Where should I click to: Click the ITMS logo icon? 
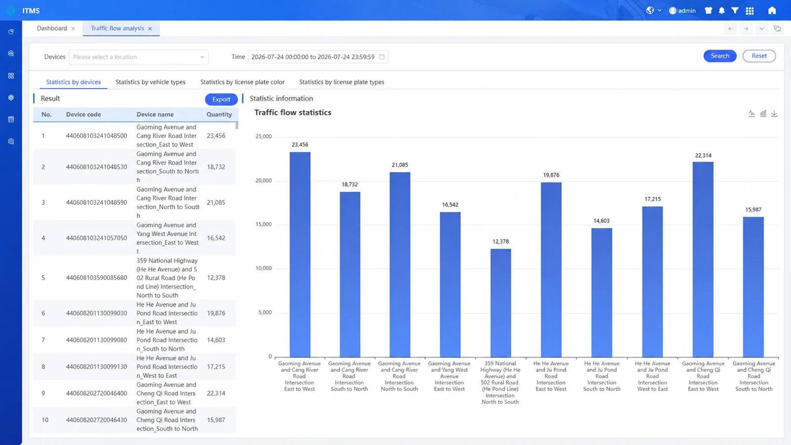coord(11,10)
